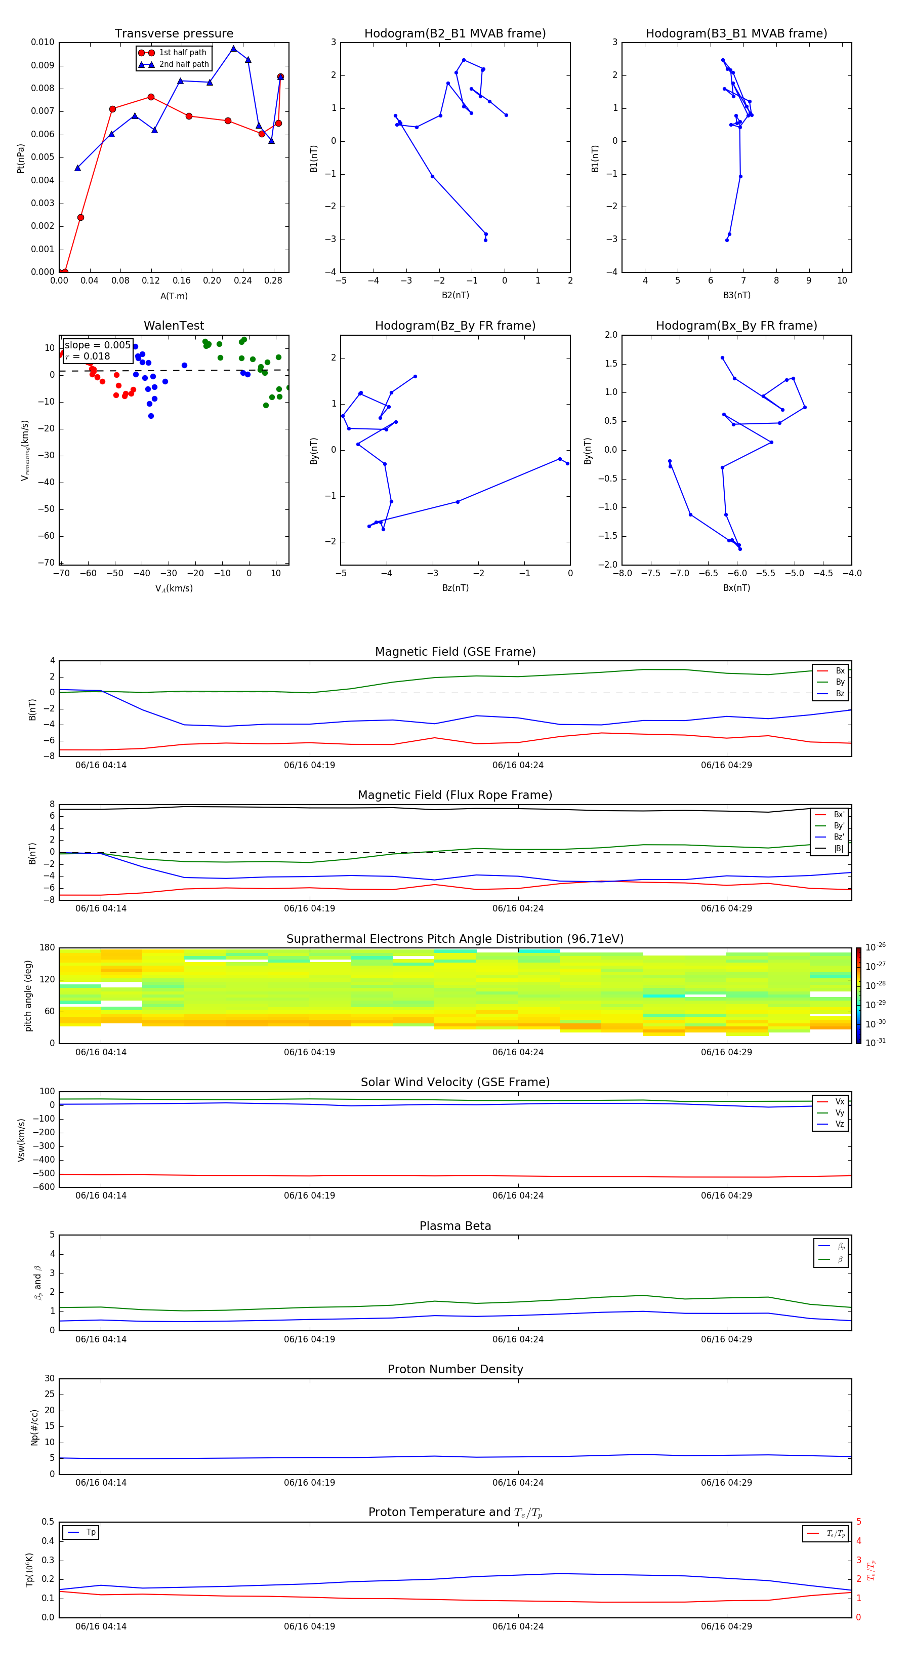Select Bx' legend entry in Flux Rope panel
This screenshot has height=1671, width=911.
point(830,815)
